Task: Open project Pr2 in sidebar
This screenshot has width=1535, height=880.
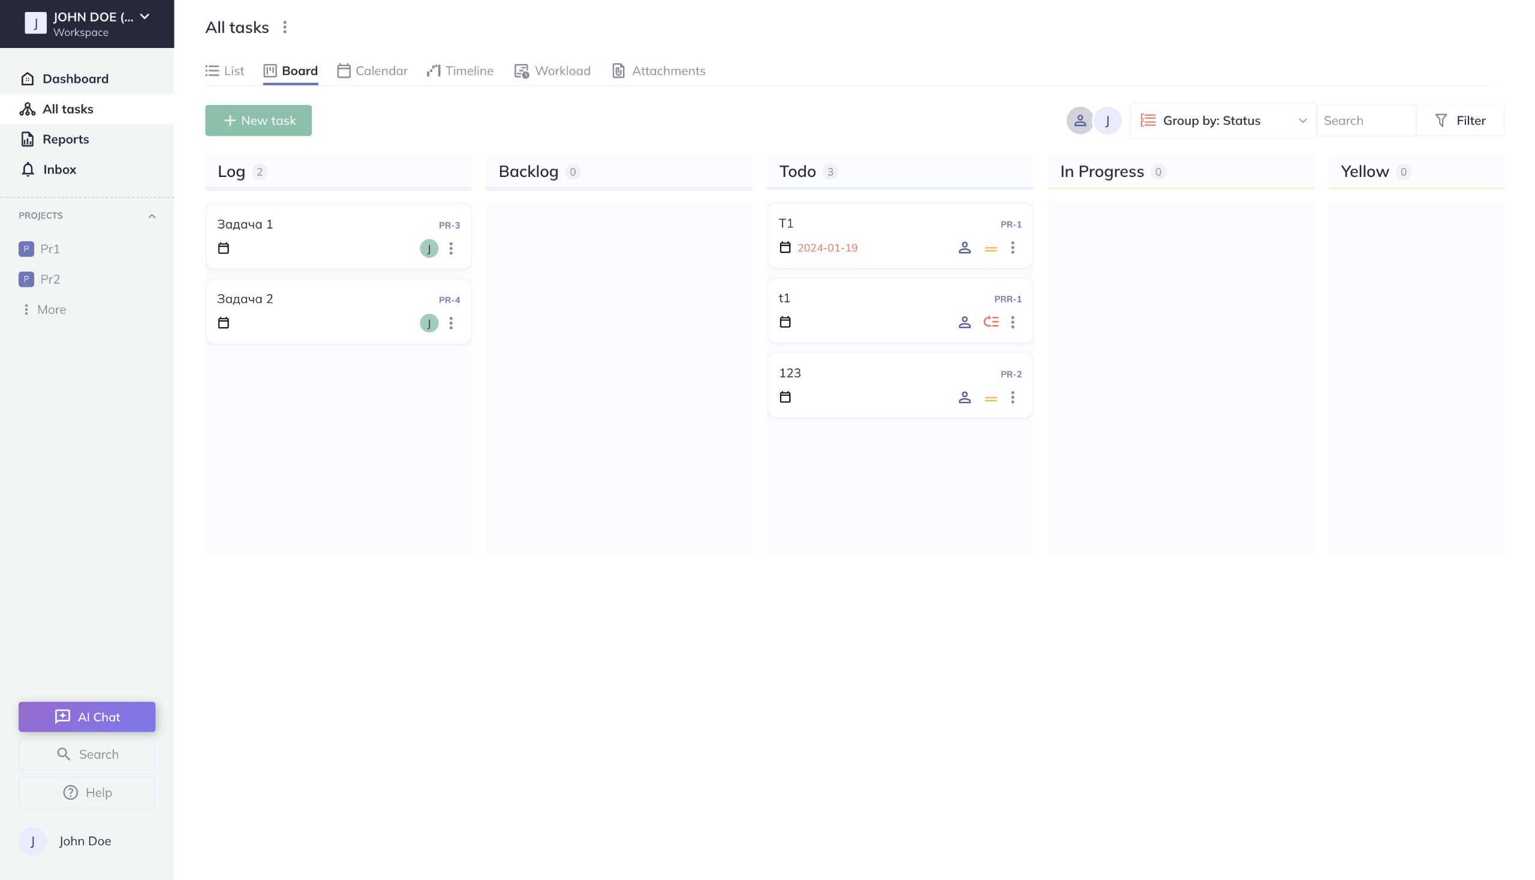Action: [40, 279]
